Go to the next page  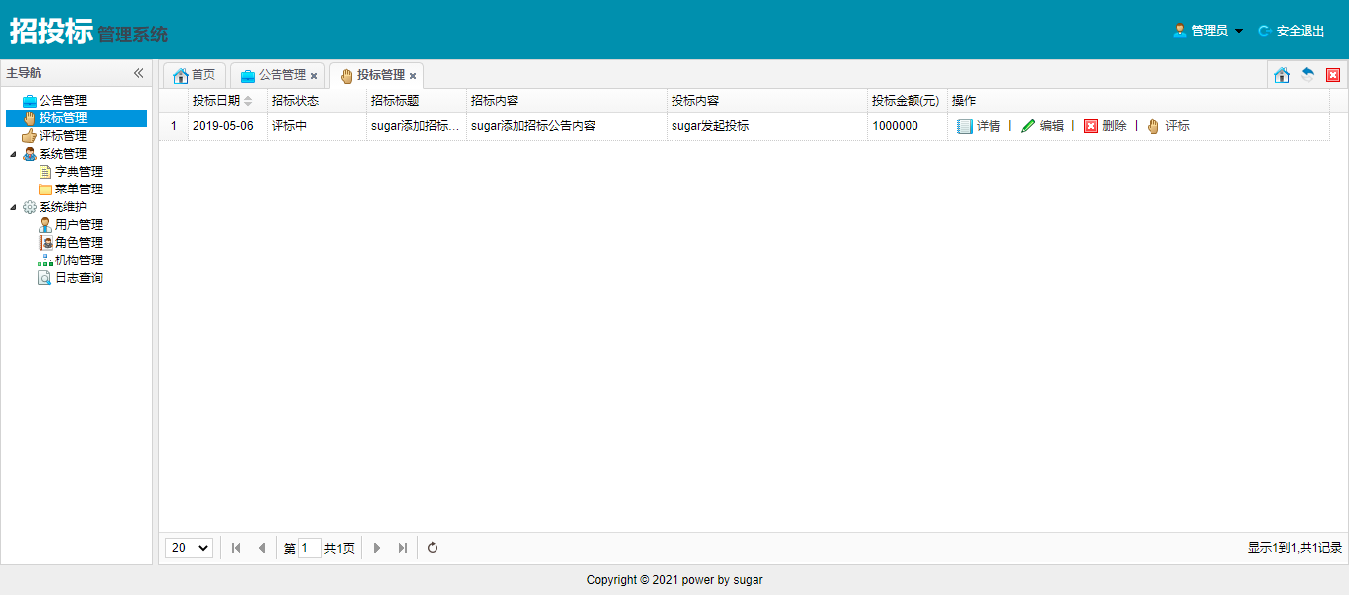click(x=377, y=548)
